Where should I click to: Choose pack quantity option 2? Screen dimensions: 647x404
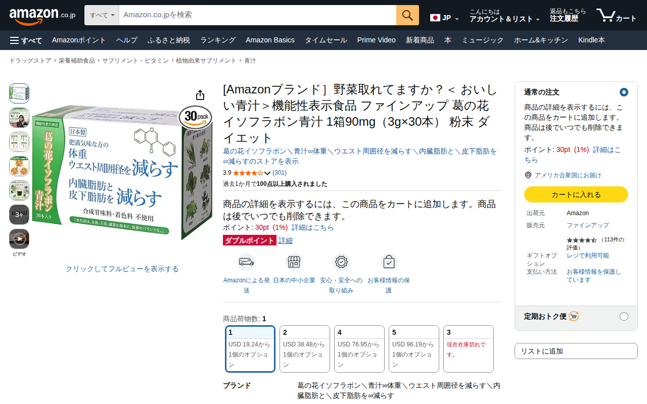(305, 349)
